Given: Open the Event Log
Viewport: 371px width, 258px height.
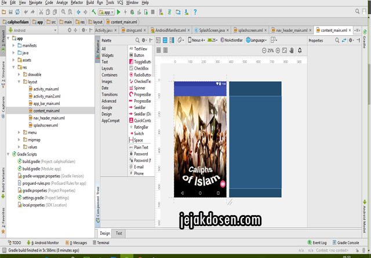Looking at the screenshot, I should (x=317, y=242).
